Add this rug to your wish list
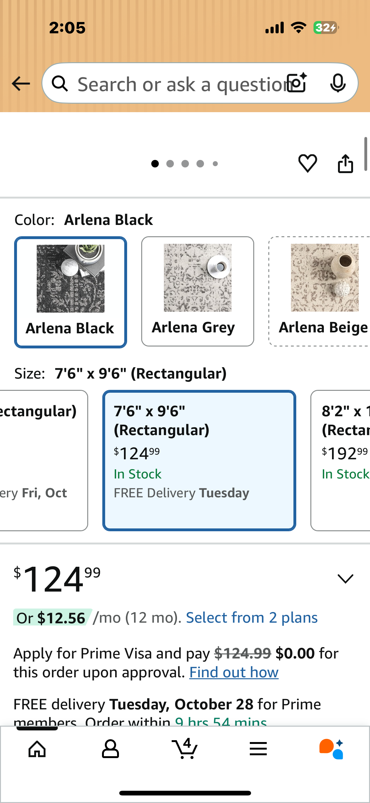Screen dimensions: 370x803 click(x=307, y=163)
